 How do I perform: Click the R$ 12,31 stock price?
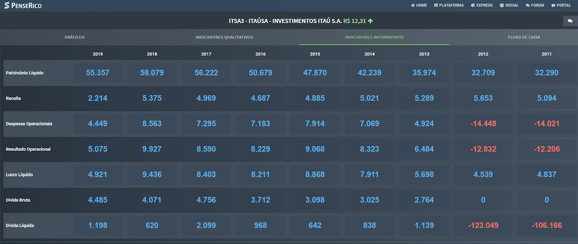(355, 21)
